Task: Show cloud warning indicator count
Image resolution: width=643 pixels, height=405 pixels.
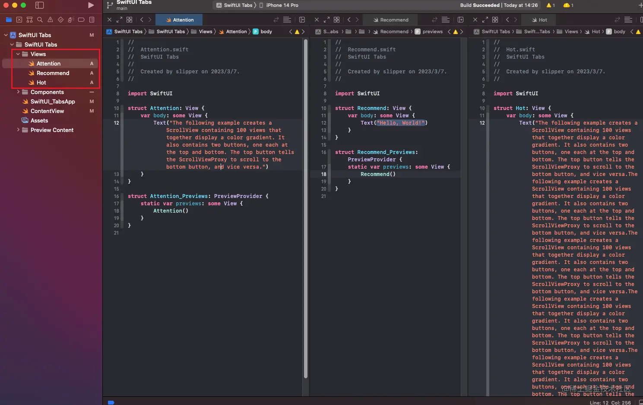Action: pyautogui.click(x=568, y=5)
